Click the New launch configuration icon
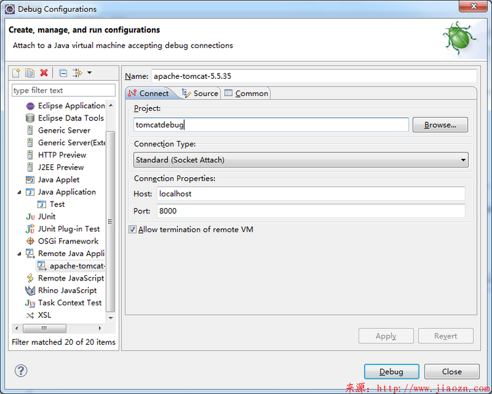This screenshot has width=492, height=394. 16,73
